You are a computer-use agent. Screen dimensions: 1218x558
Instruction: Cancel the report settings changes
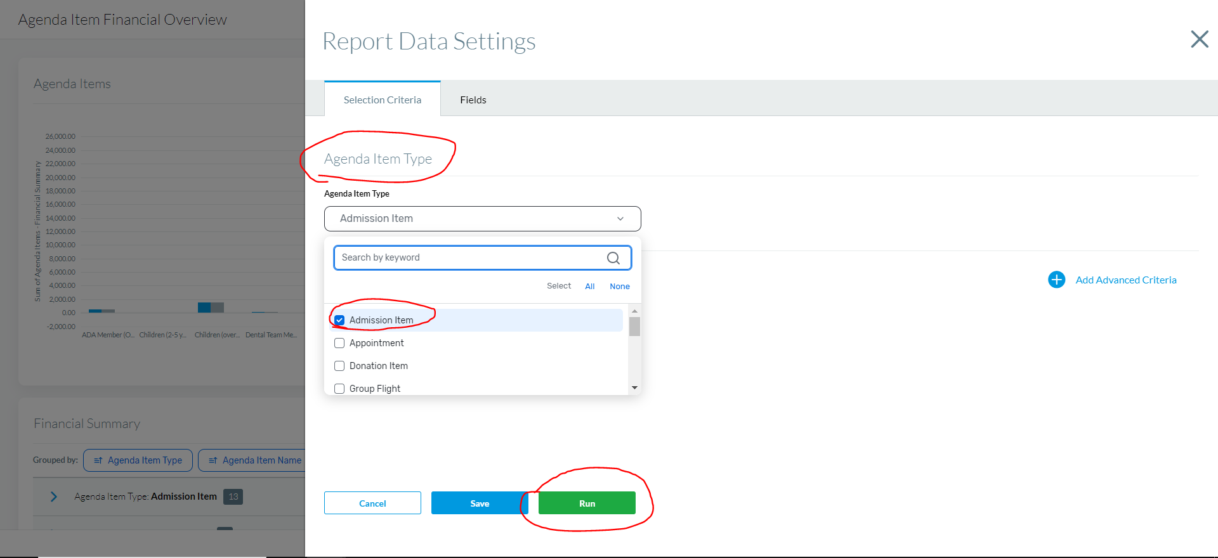pyautogui.click(x=372, y=503)
